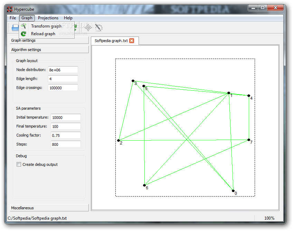The image size is (293, 231).
Task: Select graph node 2
Action: pyautogui.click(x=119, y=140)
